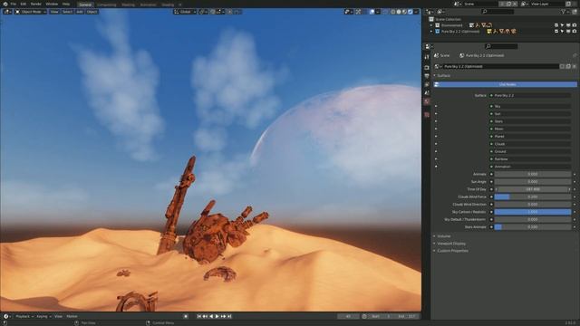Screen dimensions: 580x326
Task: Toggle Environment collection viewport visibility checkbox
Action: (556, 25)
